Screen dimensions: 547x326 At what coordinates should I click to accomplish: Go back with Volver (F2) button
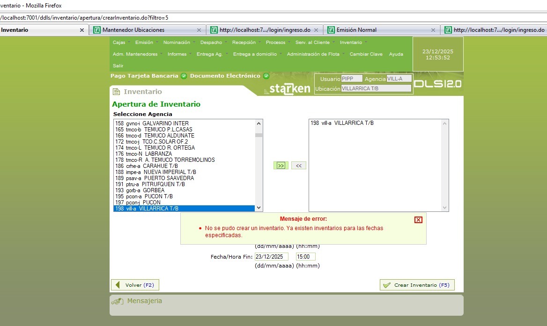135,285
